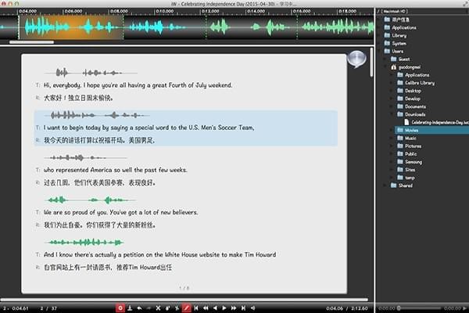Click the greyed redo arrow icon
Screen dimensions: 469x313
click(149, 308)
